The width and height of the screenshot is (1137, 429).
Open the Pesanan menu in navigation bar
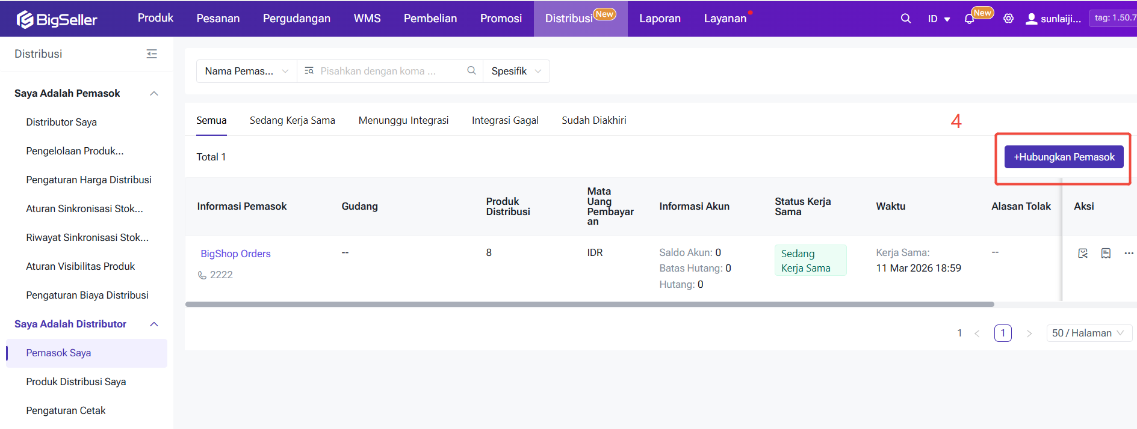(x=218, y=19)
